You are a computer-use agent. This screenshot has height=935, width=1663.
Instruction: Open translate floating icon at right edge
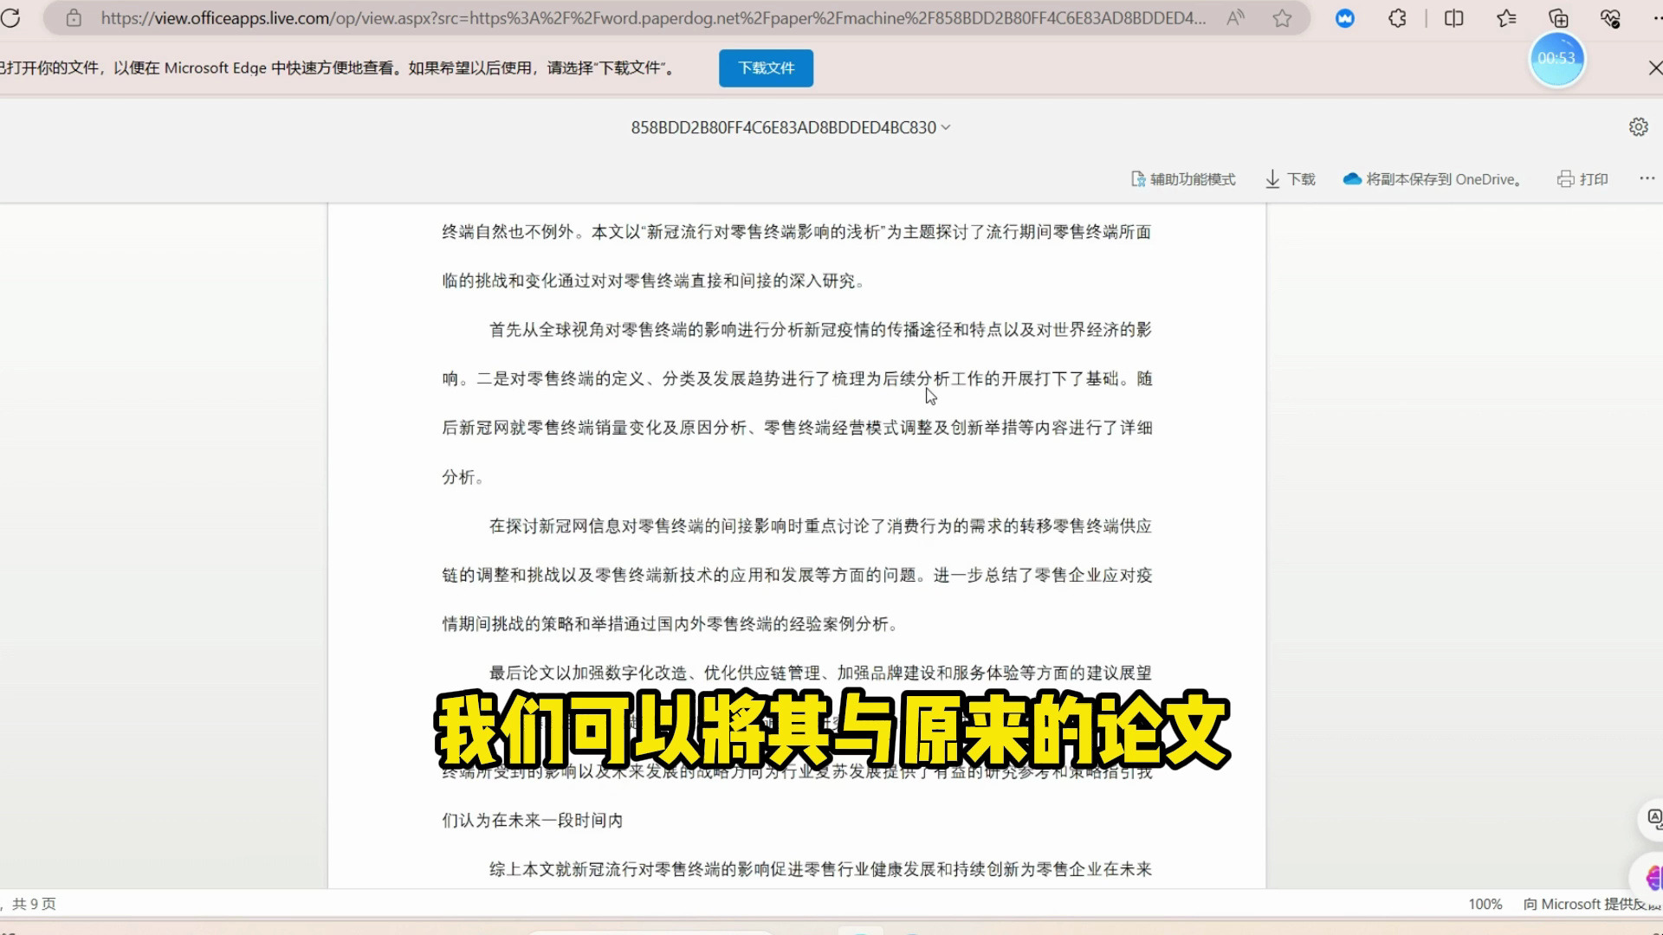point(1653,818)
